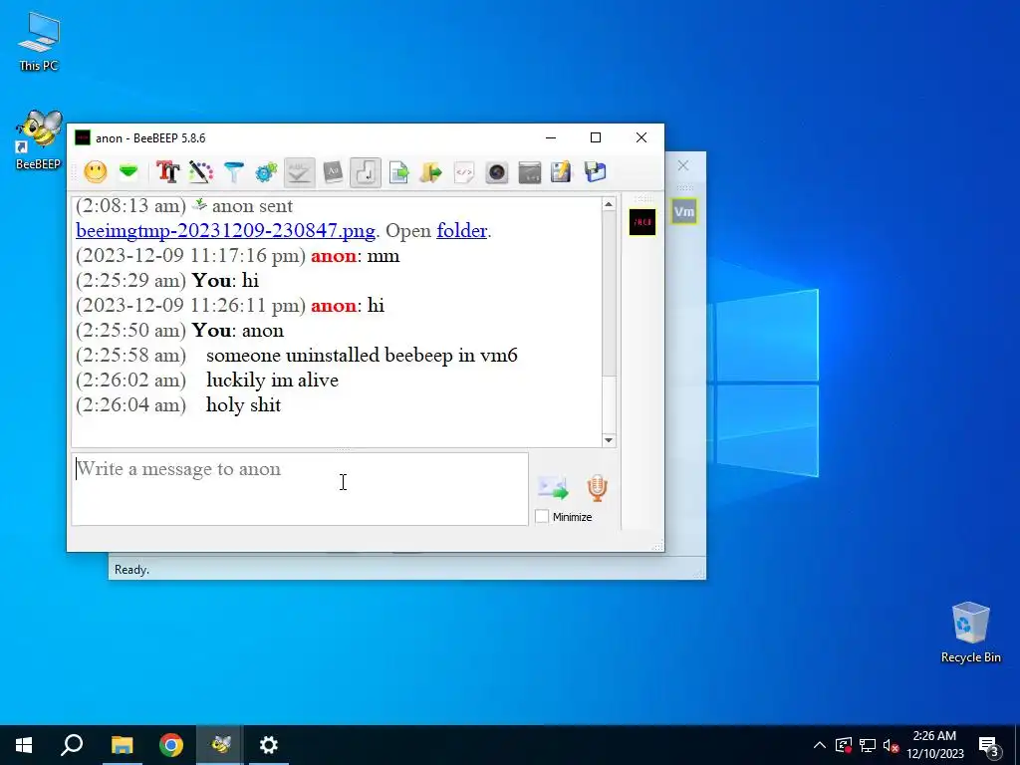Check the Minimize checkbox

click(542, 517)
